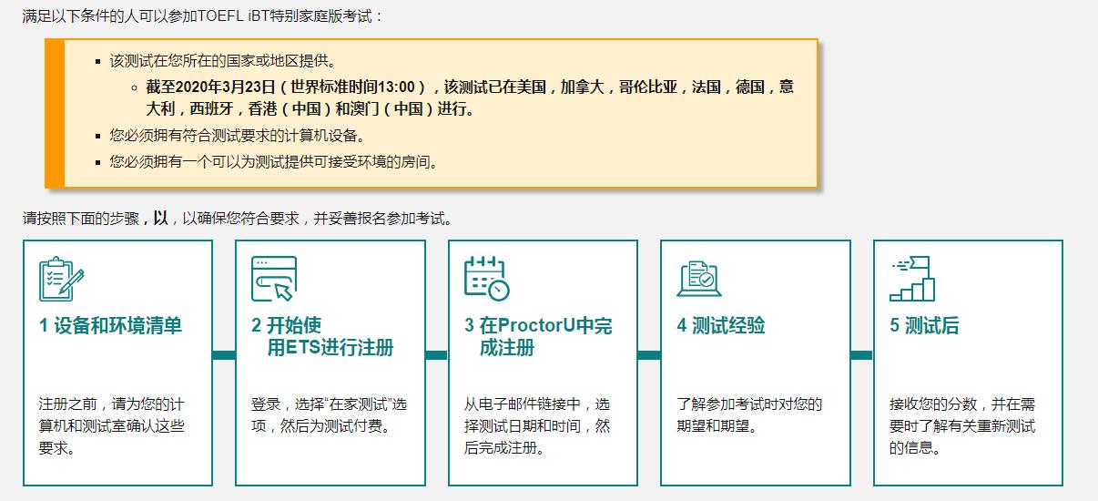Click the laptop document icon in step 4

699,279
